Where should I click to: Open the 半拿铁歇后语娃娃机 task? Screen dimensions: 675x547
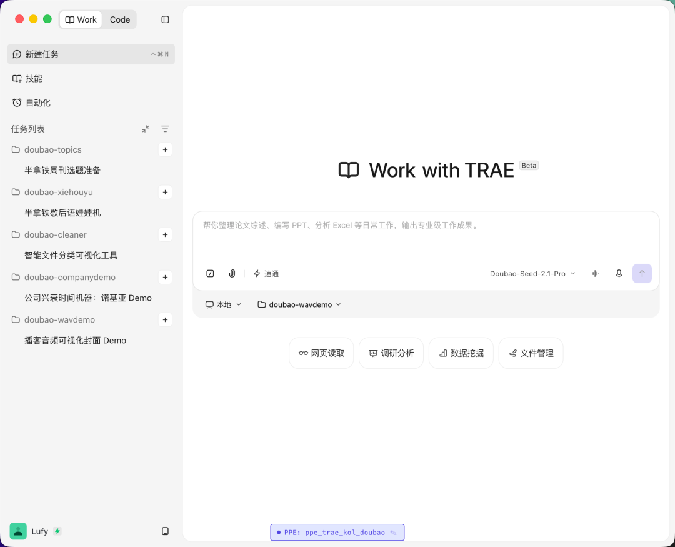(62, 213)
